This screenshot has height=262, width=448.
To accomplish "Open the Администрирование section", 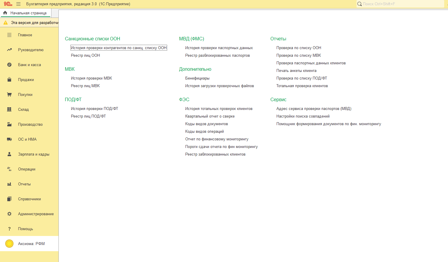I will pos(29,214).
